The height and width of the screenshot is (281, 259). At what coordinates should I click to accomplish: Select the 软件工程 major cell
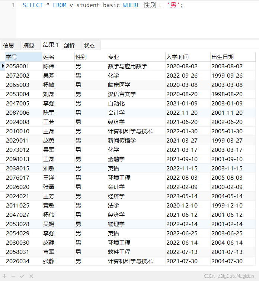pos(136,252)
